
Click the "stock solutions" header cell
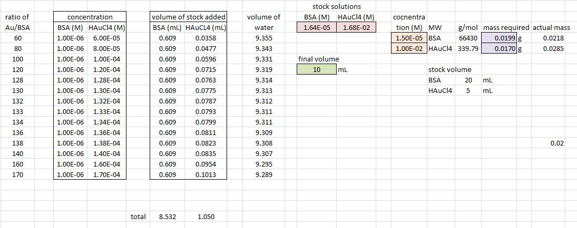pos(337,7)
